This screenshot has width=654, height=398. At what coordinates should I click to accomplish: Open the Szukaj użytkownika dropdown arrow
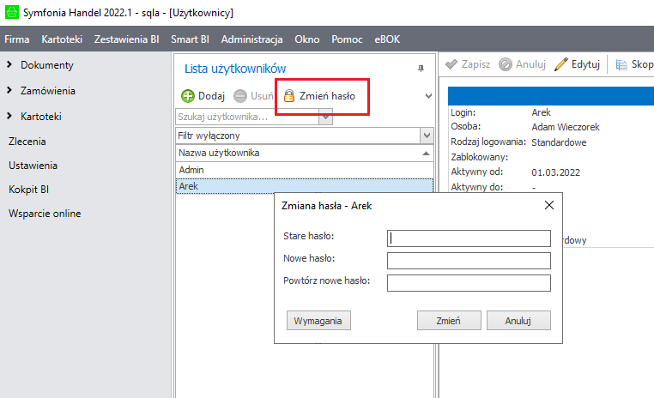[325, 118]
